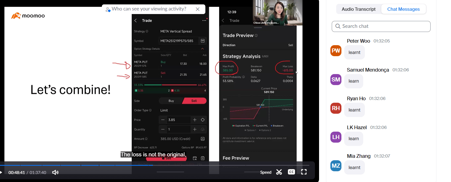Click the 'Fee Preview' heading

click(x=236, y=158)
